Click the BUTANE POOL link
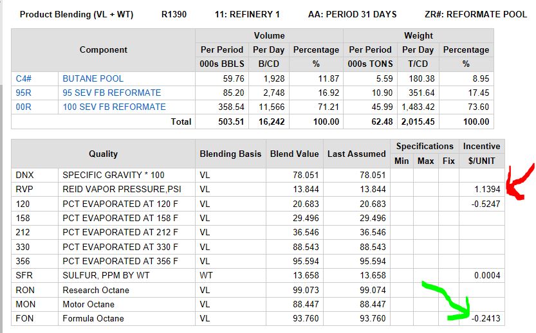 click(93, 78)
